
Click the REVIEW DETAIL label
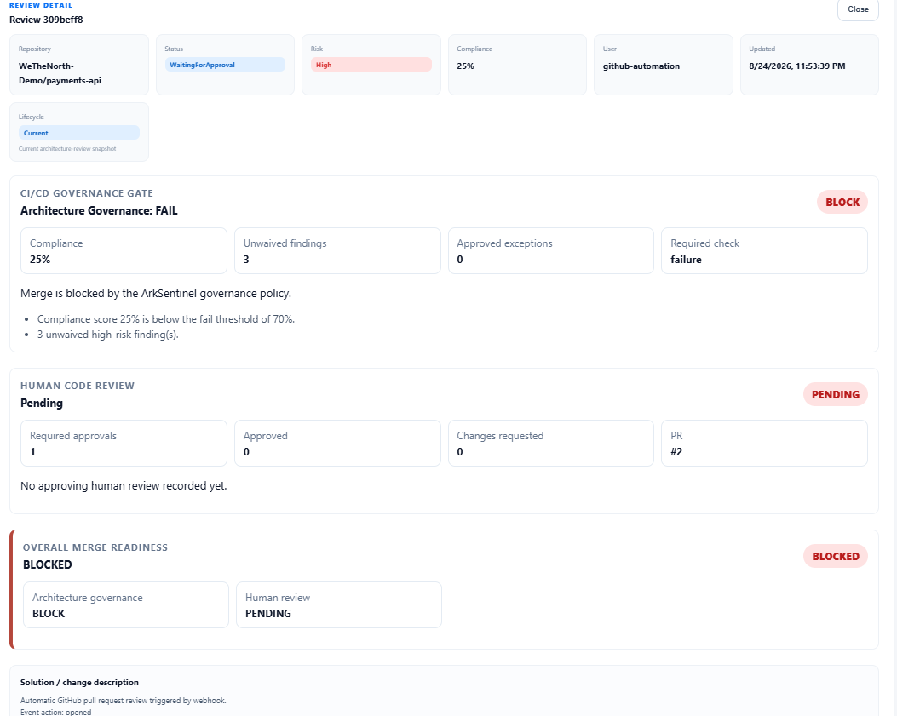pyautogui.click(x=41, y=5)
